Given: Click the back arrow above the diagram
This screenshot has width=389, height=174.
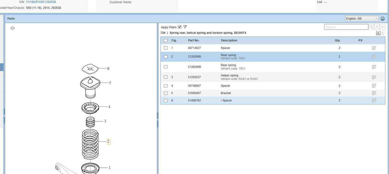Looking at the screenshot, I should tap(12, 28).
